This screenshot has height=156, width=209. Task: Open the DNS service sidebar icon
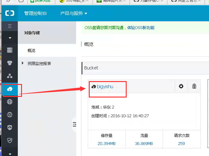coord(9,115)
